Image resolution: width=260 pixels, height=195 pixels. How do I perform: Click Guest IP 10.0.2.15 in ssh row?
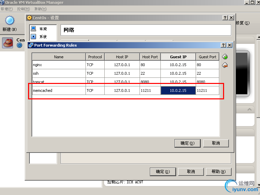178,73
